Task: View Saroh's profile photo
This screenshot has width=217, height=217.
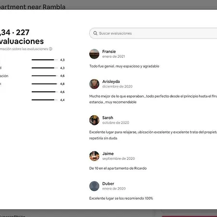Action: (x=94, y=120)
